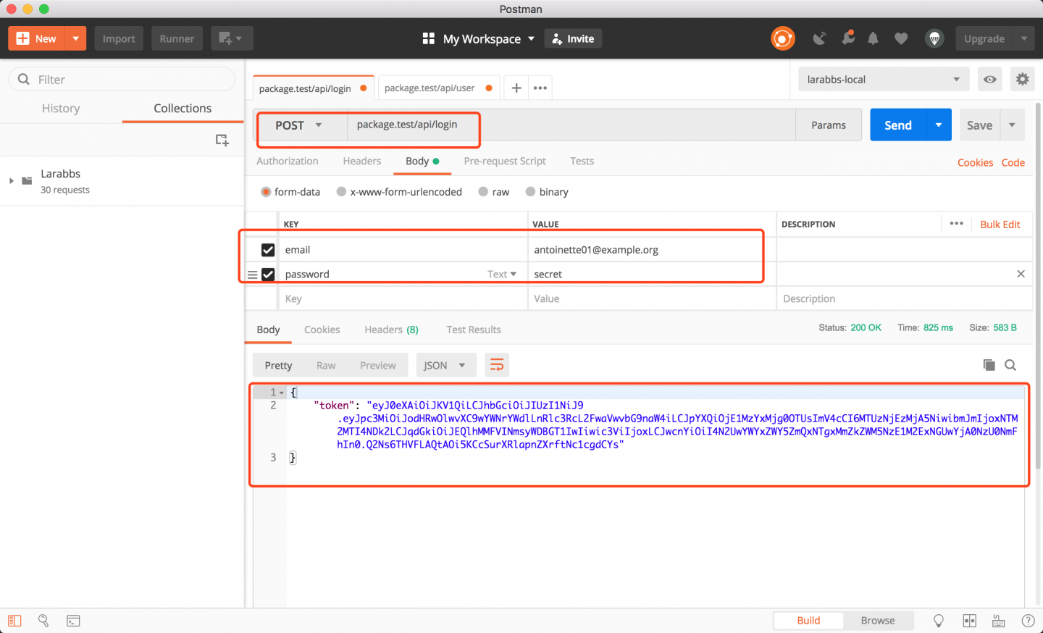Open the tab options three-dot menu
The image size is (1043, 633).
coord(540,88)
